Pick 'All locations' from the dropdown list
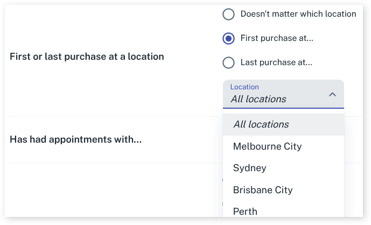This screenshot has width=371, height=225. coord(261,124)
